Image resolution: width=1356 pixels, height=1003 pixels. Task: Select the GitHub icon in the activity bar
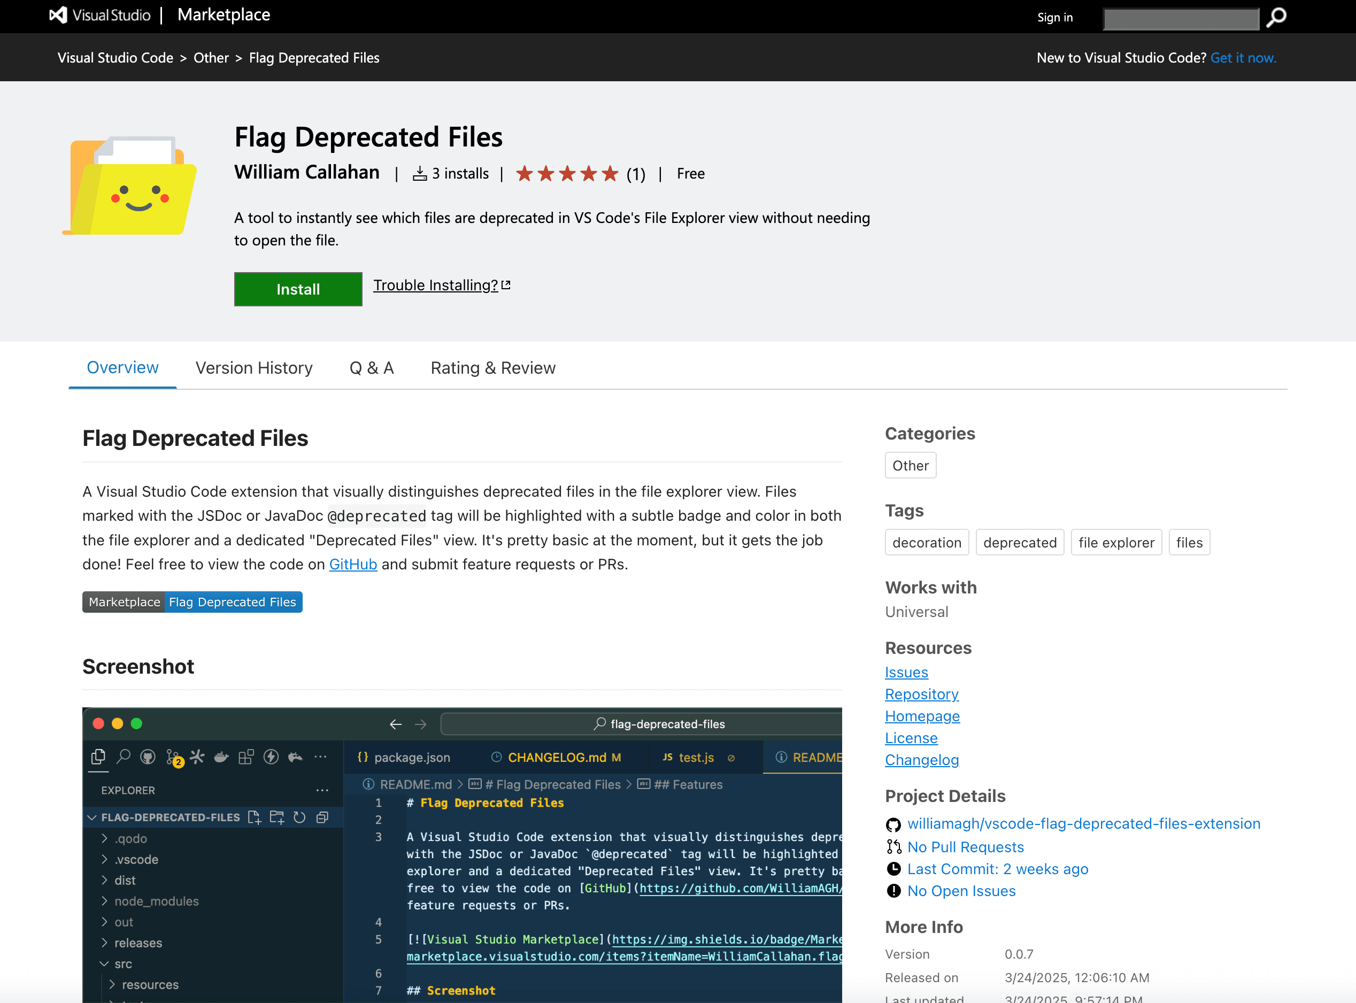pyautogui.click(x=147, y=757)
